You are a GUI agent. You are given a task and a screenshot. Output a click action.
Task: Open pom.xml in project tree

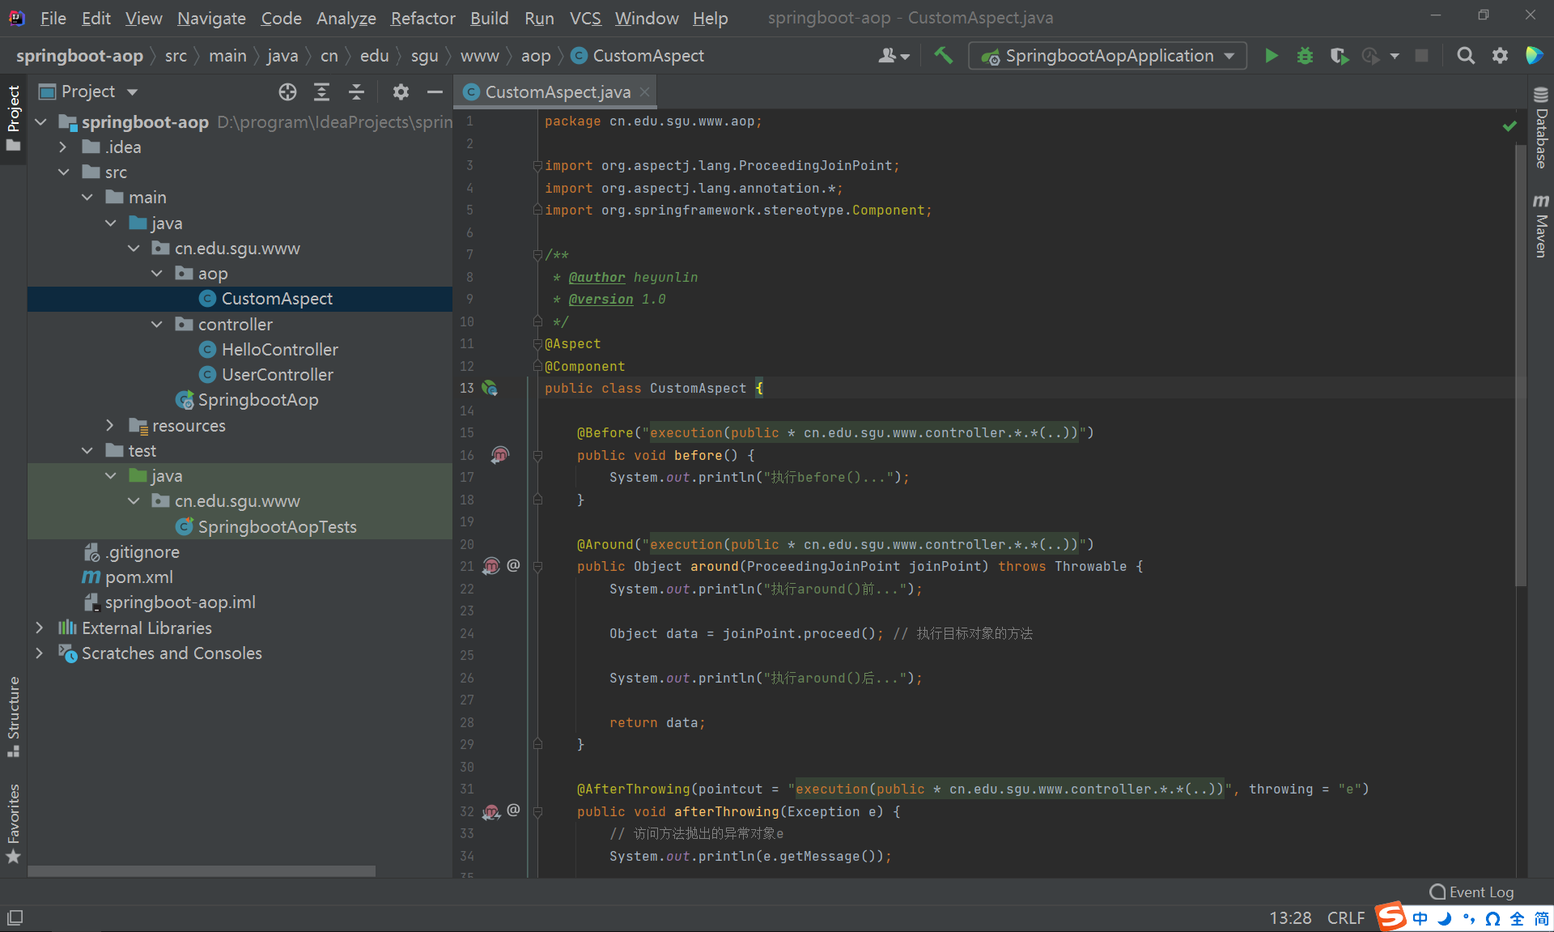click(138, 577)
